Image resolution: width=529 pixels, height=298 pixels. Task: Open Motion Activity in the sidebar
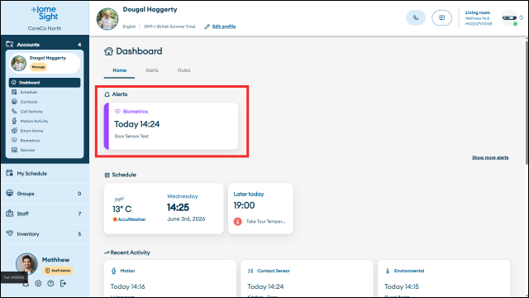[x=45, y=121]
